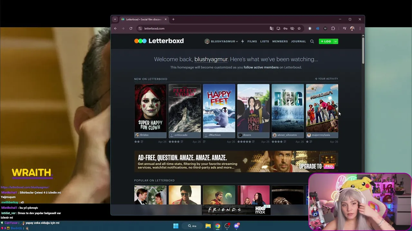Open the password key icon

click(285, 29)
